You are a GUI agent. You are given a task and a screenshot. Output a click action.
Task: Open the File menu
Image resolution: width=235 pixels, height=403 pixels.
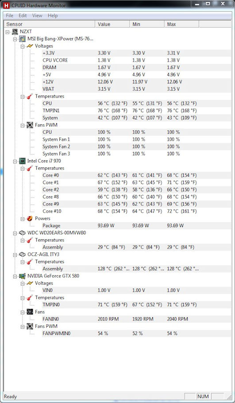coord(9,16)
